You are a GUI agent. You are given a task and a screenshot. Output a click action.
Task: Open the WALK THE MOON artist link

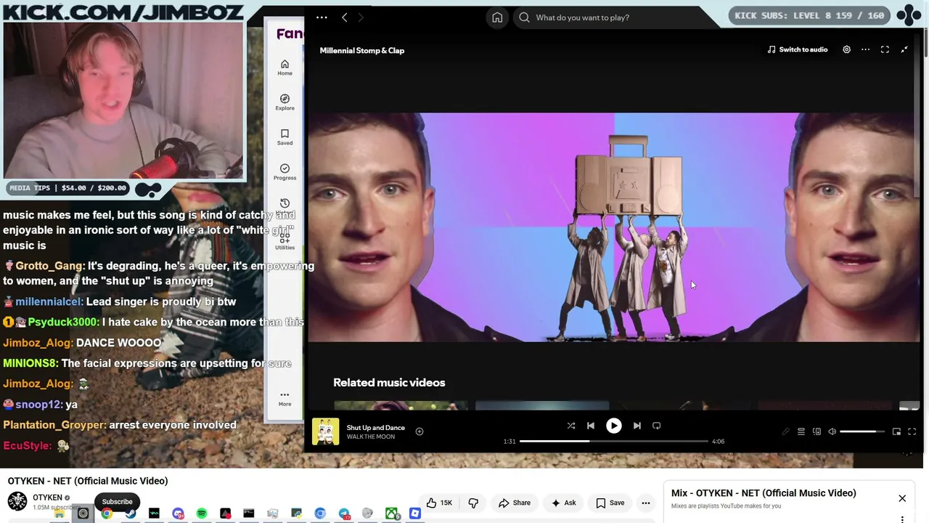click(x=370, y=437)
